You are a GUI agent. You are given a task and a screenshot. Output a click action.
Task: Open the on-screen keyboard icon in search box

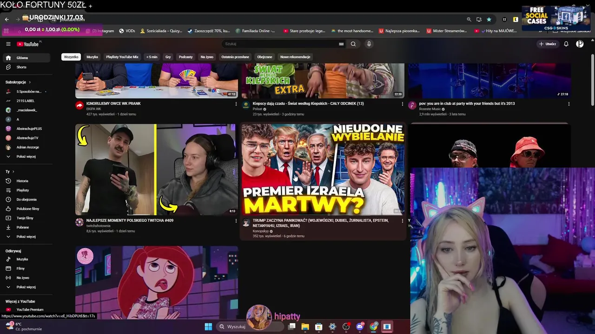(341, 44)
